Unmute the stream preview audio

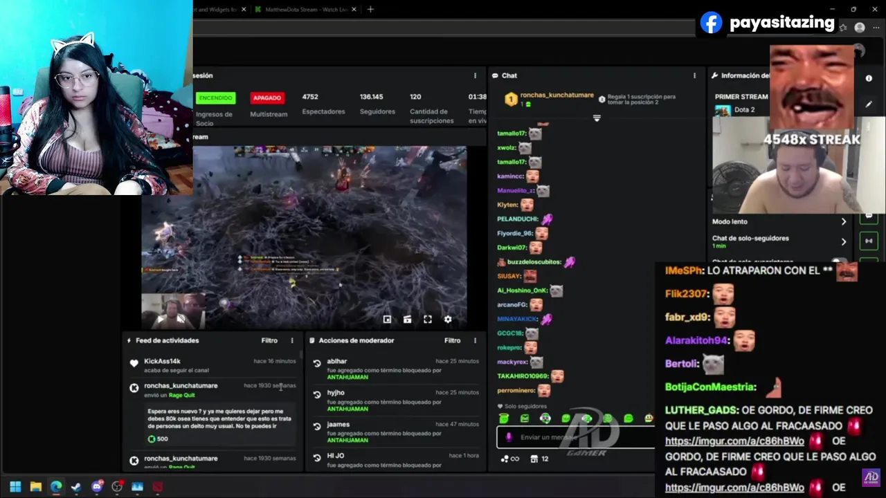(x=181, y=319)
